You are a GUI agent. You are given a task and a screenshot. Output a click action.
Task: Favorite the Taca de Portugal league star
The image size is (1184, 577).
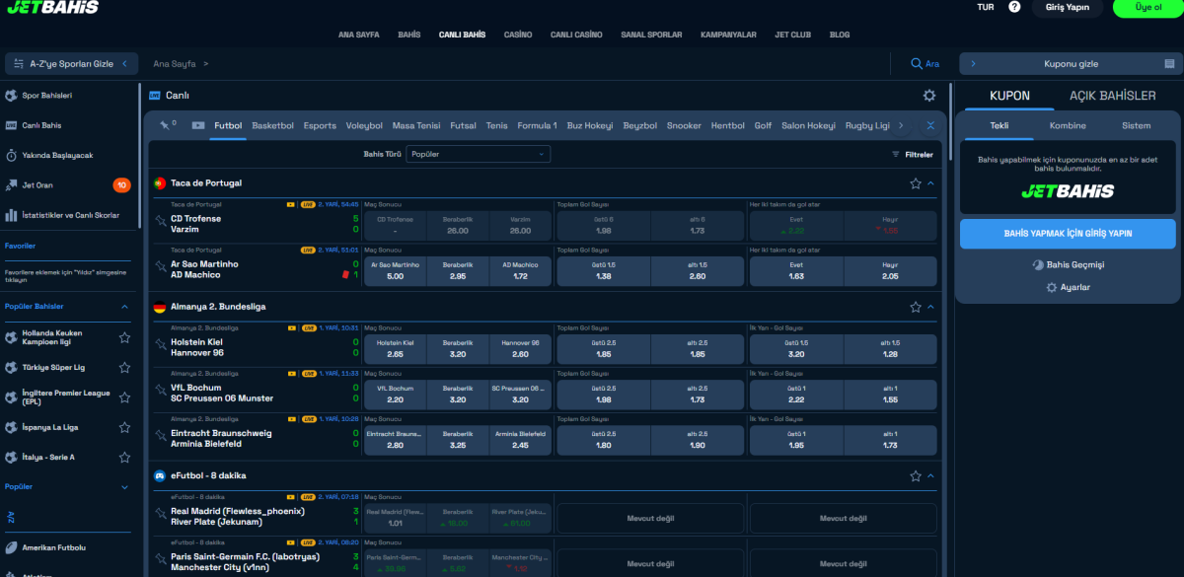916,183
